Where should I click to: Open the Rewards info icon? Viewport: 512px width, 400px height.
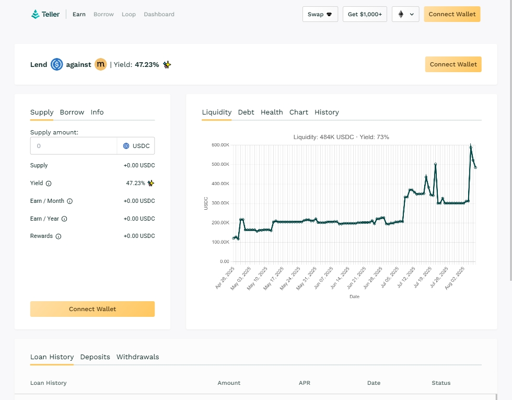(x=58, y=236)
